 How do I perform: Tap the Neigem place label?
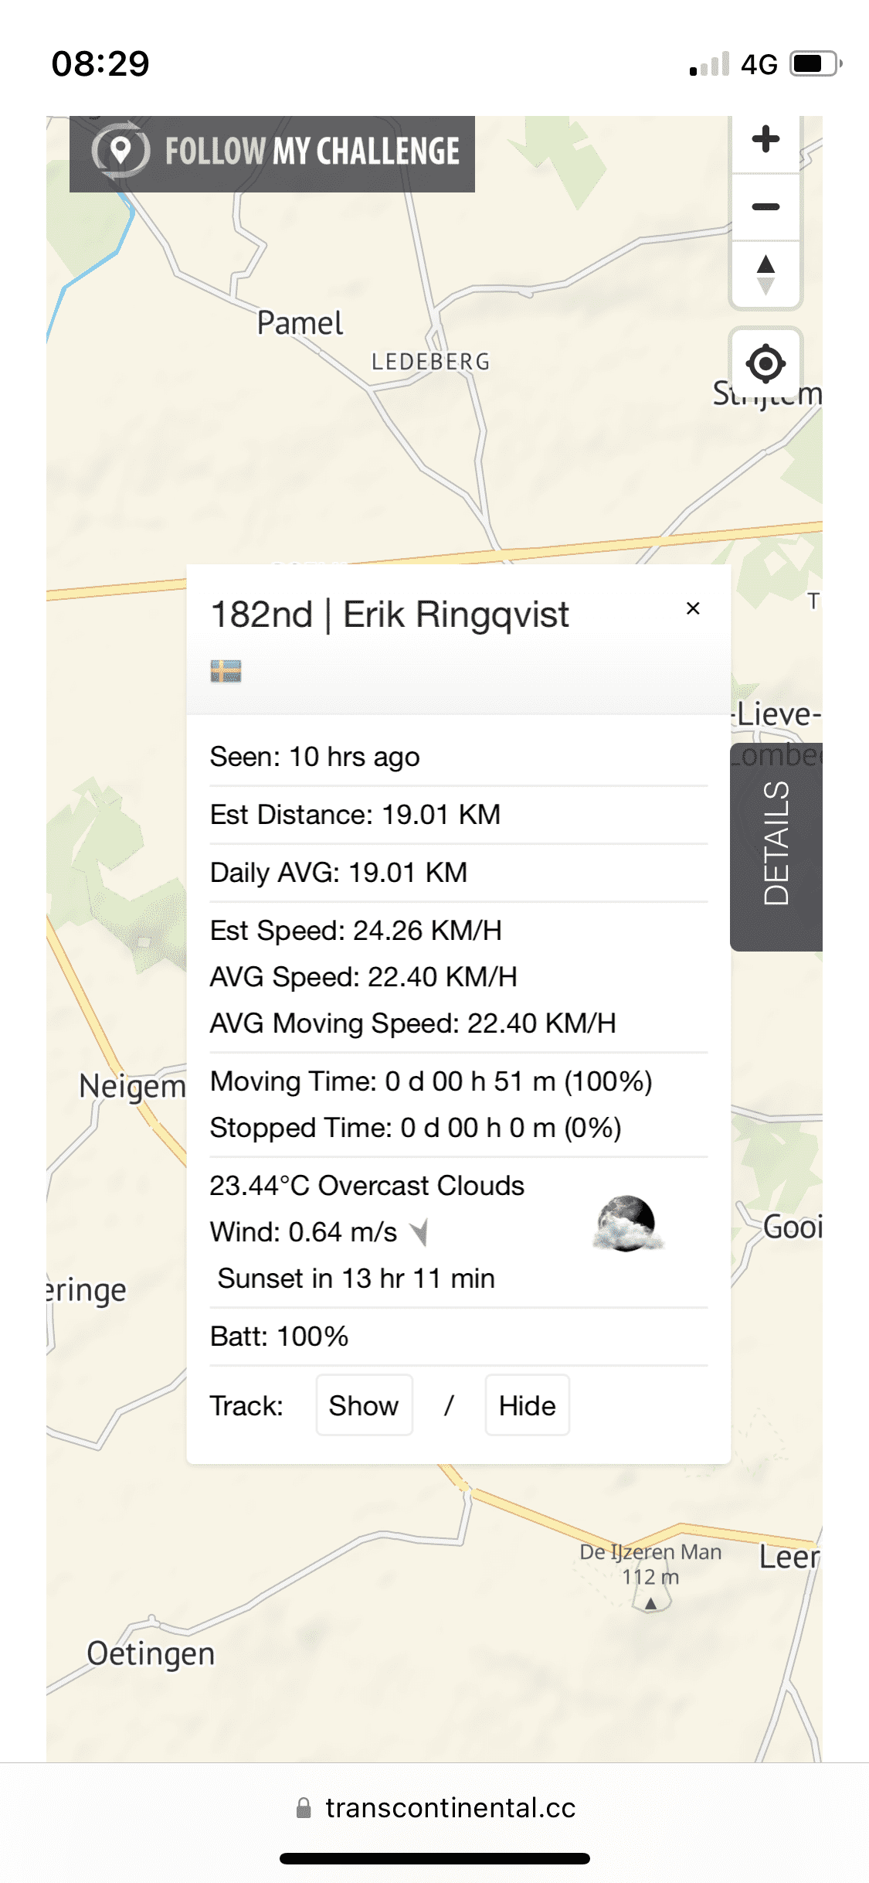coord(132,1086)
